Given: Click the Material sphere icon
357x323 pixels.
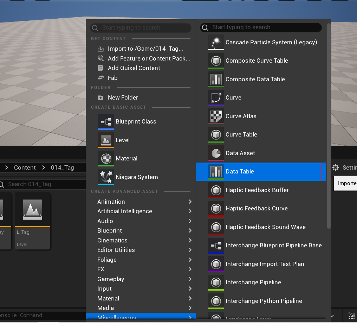Looking at the screenshot, I should (106, 158).
